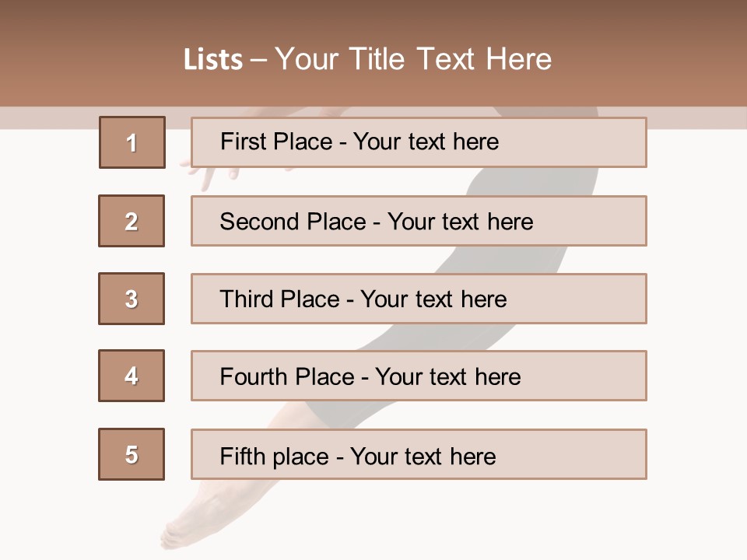Click "Your text here" in Fifth place row
Screen dimensions: 747x560
point(423,457)
